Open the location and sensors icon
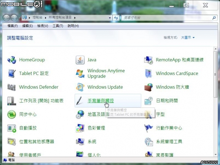 point(11,141)
